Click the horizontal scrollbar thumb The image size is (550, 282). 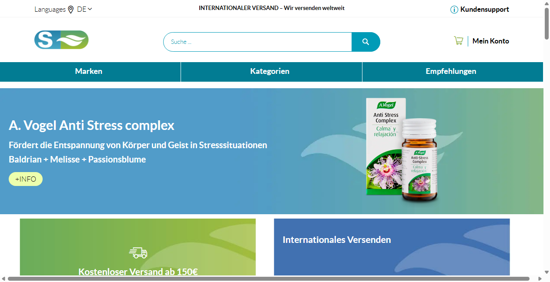(x=268, y=279)
